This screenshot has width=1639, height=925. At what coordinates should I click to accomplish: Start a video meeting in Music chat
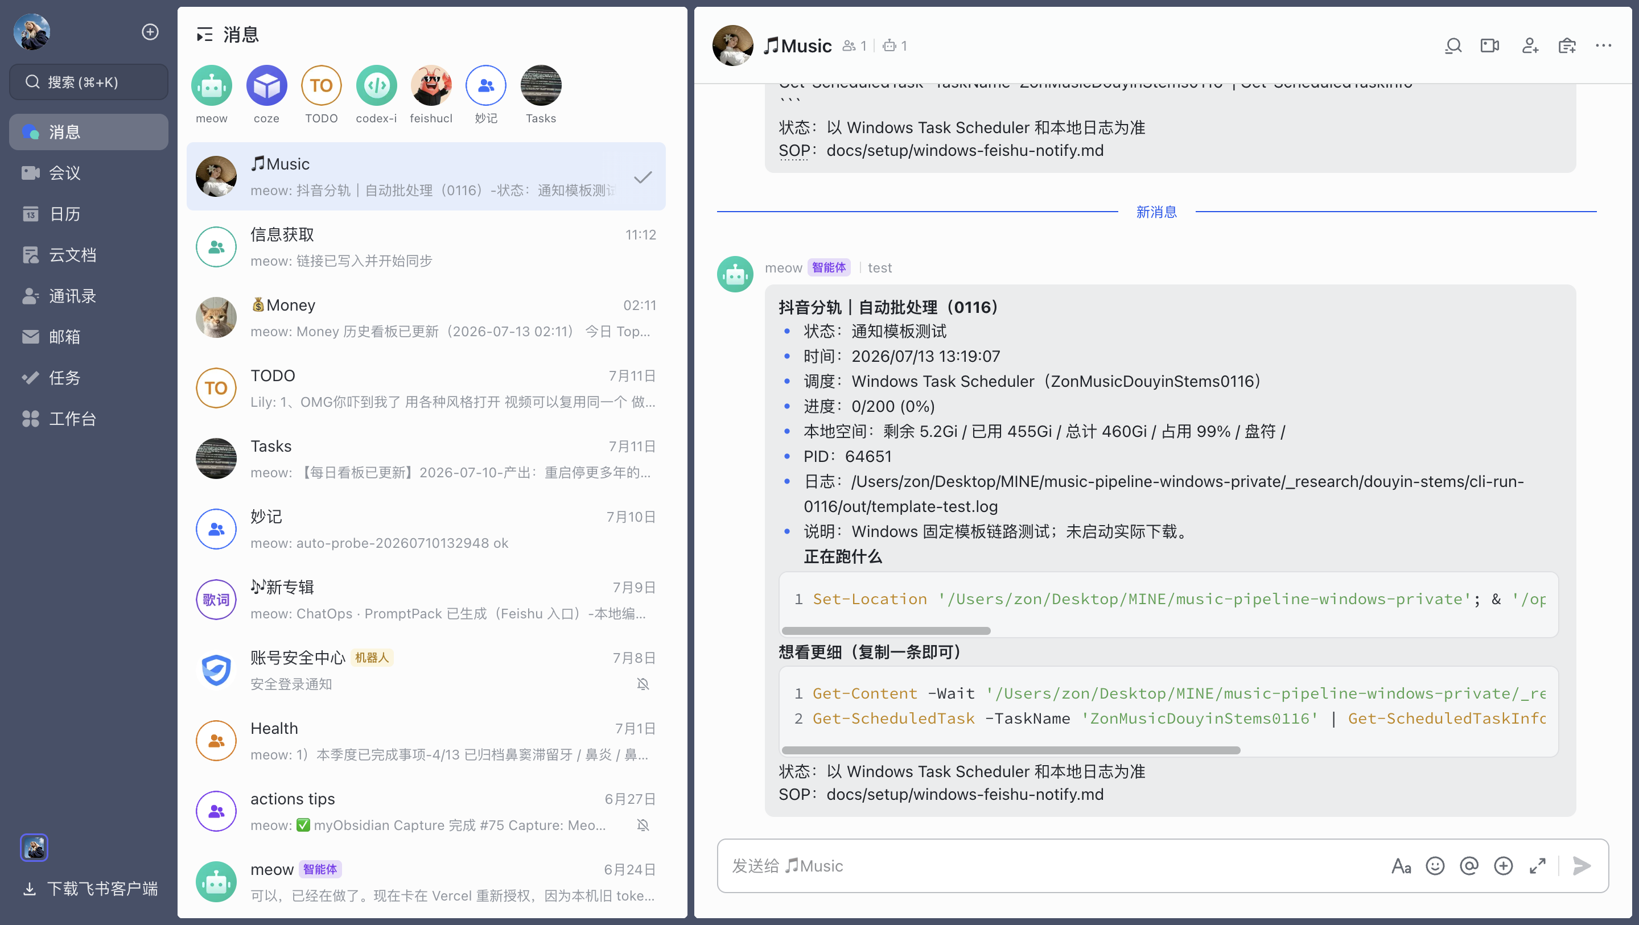[1489, 46]
